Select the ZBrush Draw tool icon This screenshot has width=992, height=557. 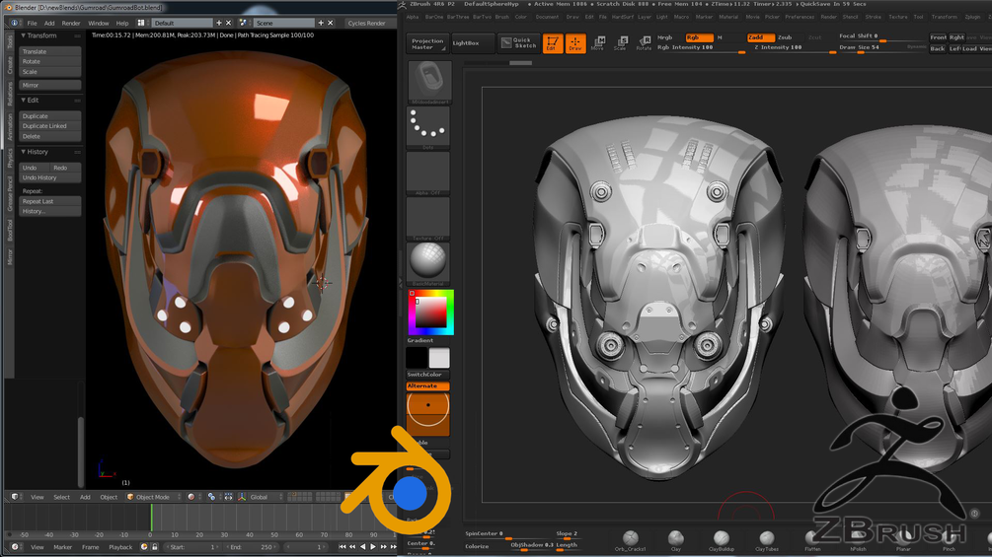[575, 43]
